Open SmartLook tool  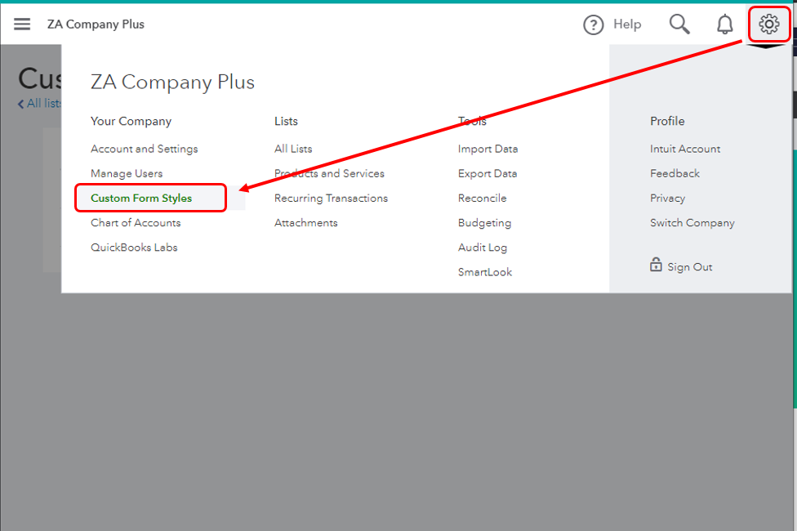(x=485, y=272)
